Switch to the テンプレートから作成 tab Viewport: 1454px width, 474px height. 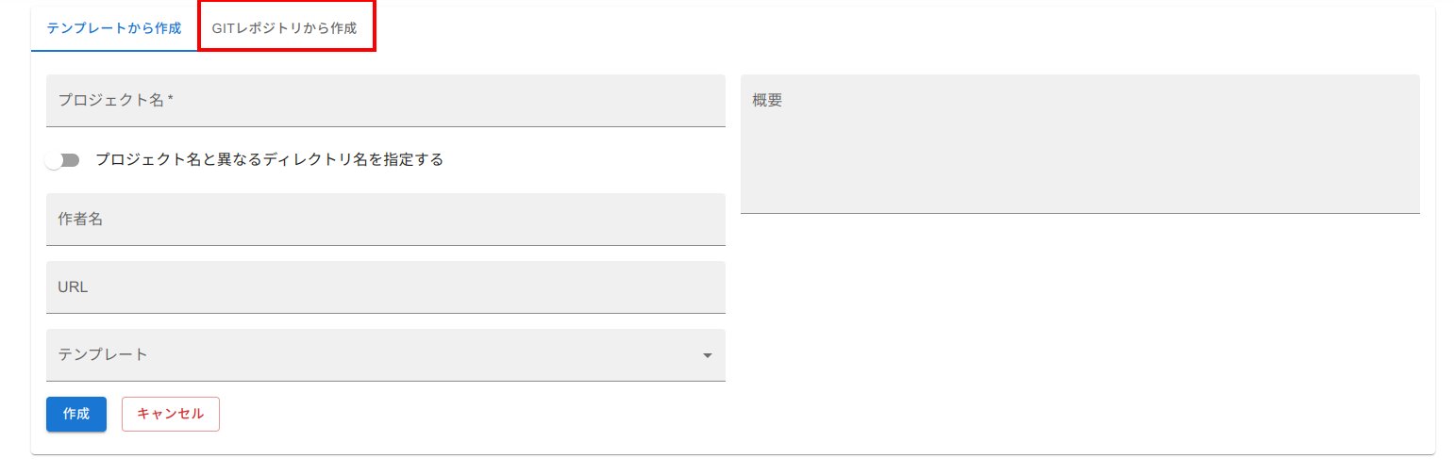click(114, 28)
